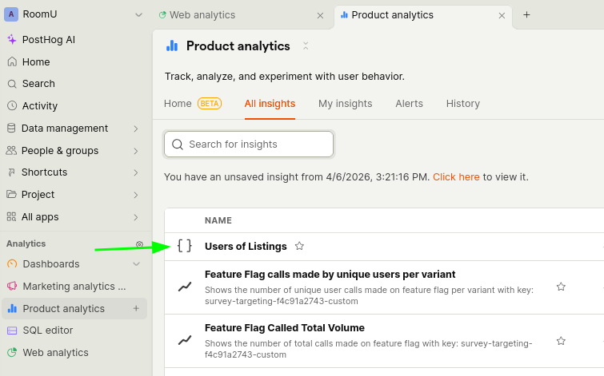Click the gear icon beside Analytics
This screenshot has width=604, height=376.
[139, 244]
